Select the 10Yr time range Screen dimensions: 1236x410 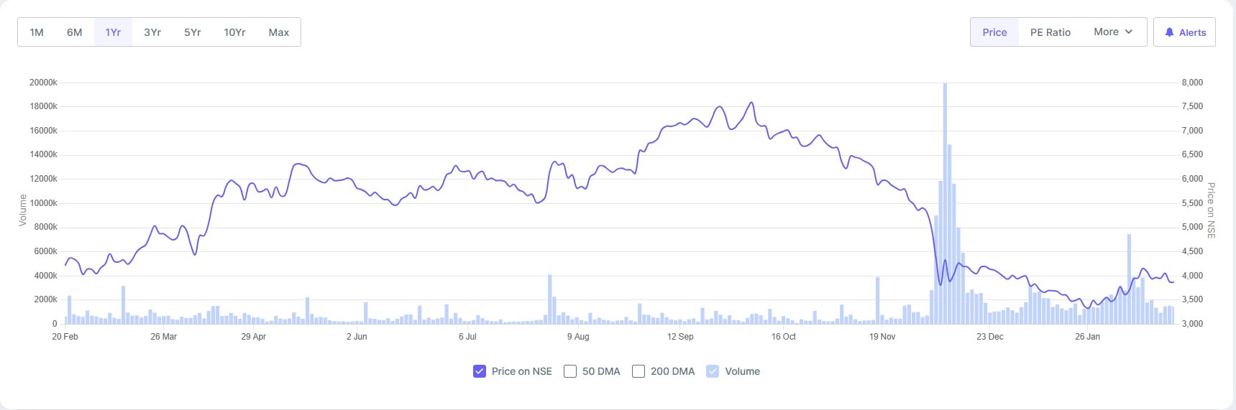pyautogui.click(x=234, y=32)
